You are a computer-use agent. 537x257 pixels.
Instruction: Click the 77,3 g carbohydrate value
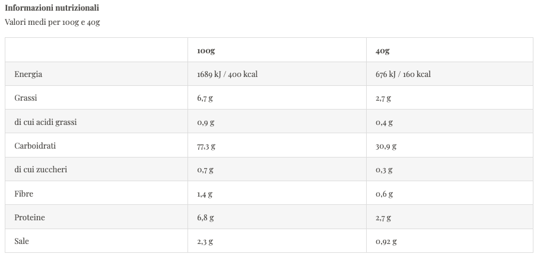coord(206,146)
